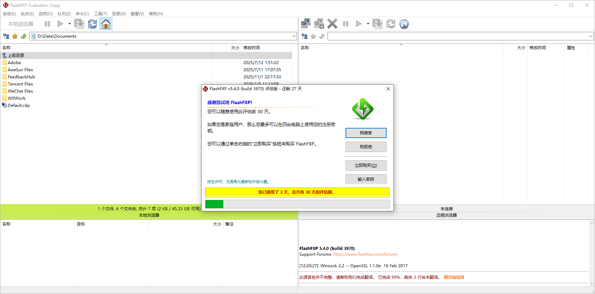Viewport: 595px width, 294px height.
Task: Show local folder tree icon
Action: coord(6,36)
